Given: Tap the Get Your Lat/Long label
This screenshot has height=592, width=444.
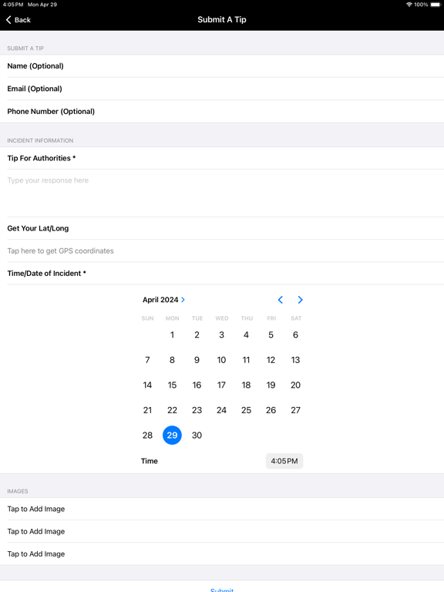Looking at the screenshot, I should click(38, 228).
